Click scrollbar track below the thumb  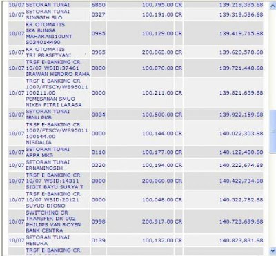pos(273,200)
